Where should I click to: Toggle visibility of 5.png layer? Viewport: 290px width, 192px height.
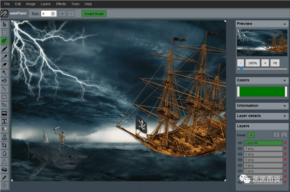tap(240, 160)
